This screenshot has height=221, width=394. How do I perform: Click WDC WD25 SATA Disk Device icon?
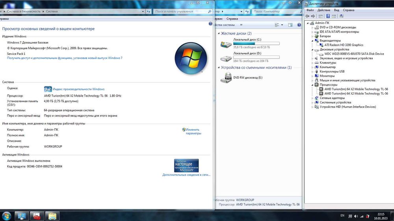coord(321,54)
